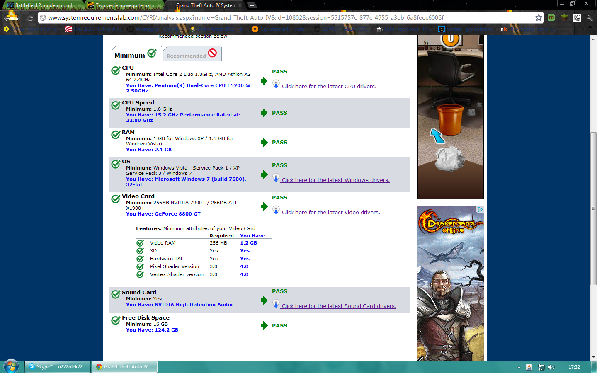The height and width of the screenshot is (373, 597).
Task: Click the green arrow in the CPU row
Action: [265, 81]
